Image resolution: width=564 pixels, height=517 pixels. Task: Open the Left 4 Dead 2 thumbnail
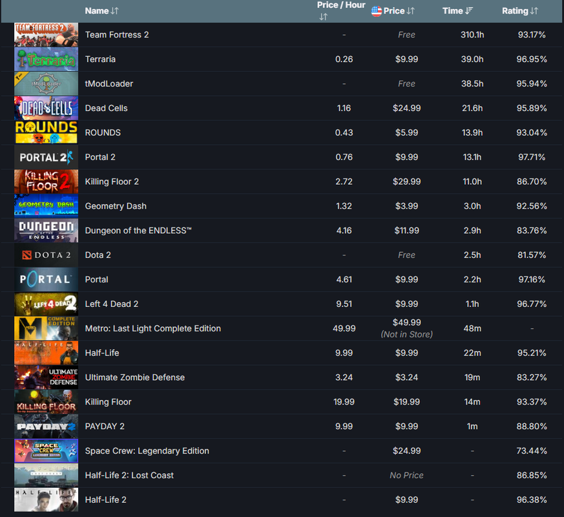coord(46,304)
